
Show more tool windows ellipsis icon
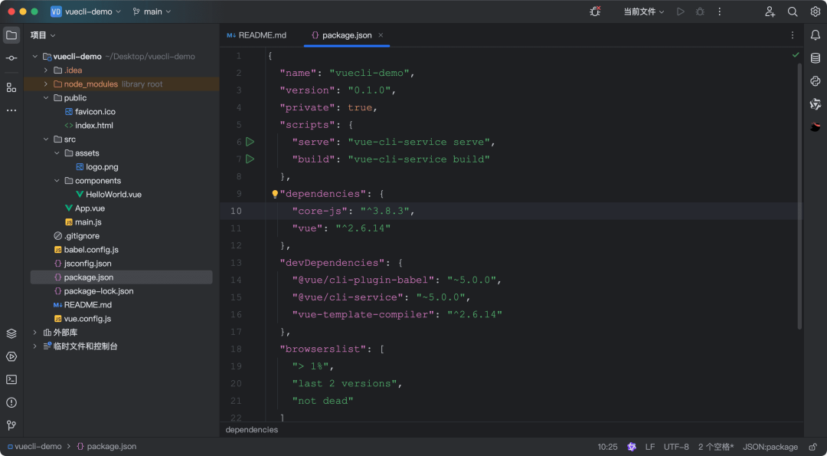pyautogui.click(x=11, y=111)
